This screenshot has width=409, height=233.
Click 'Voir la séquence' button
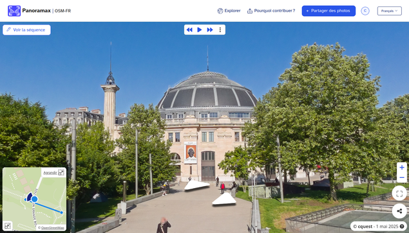[26, 30]
